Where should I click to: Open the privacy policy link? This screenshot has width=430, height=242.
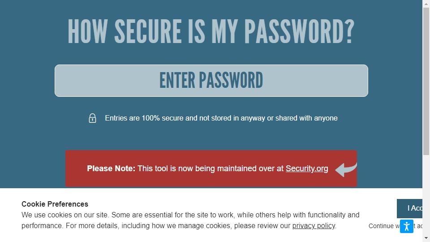click(314, 226)
